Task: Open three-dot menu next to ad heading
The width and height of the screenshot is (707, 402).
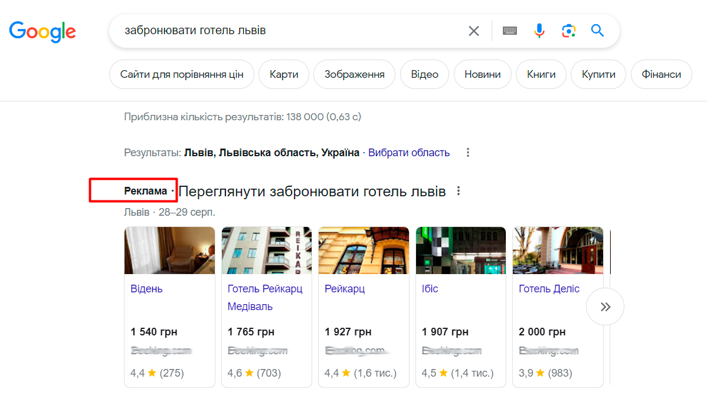Action: [459, 191]
